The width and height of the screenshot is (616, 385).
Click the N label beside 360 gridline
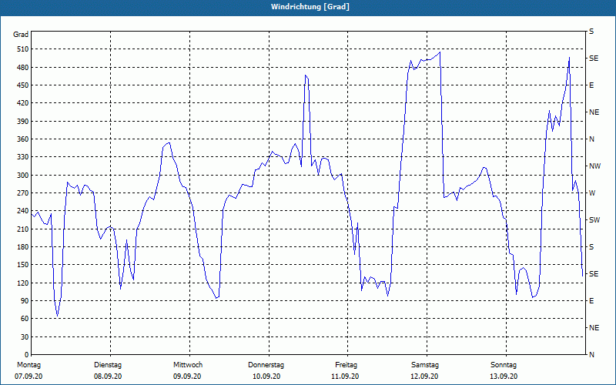(x=591, y=139)
